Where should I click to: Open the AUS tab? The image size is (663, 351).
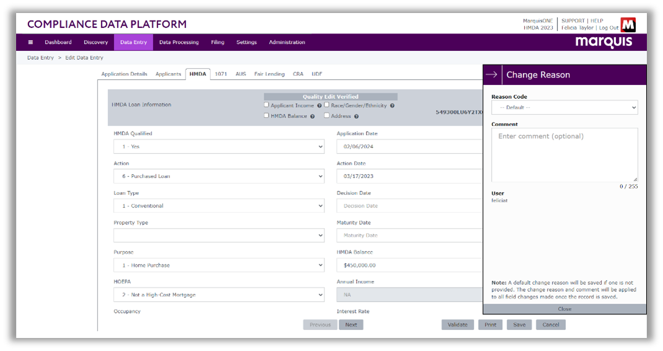[241, 74]
